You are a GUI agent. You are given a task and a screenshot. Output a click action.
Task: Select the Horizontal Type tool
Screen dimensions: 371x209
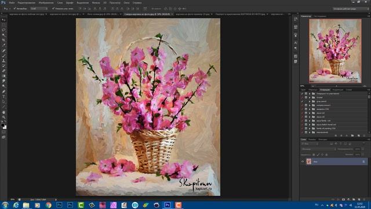[3, 96]
